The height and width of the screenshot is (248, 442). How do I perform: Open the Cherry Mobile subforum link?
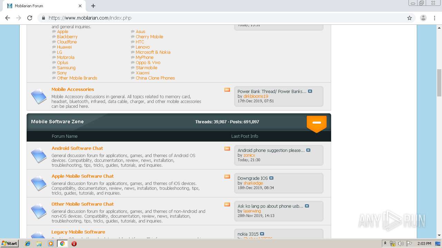(150, 37)
